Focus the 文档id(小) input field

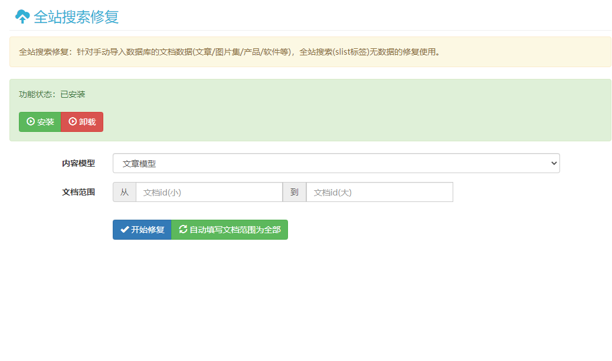coord(209,192)
